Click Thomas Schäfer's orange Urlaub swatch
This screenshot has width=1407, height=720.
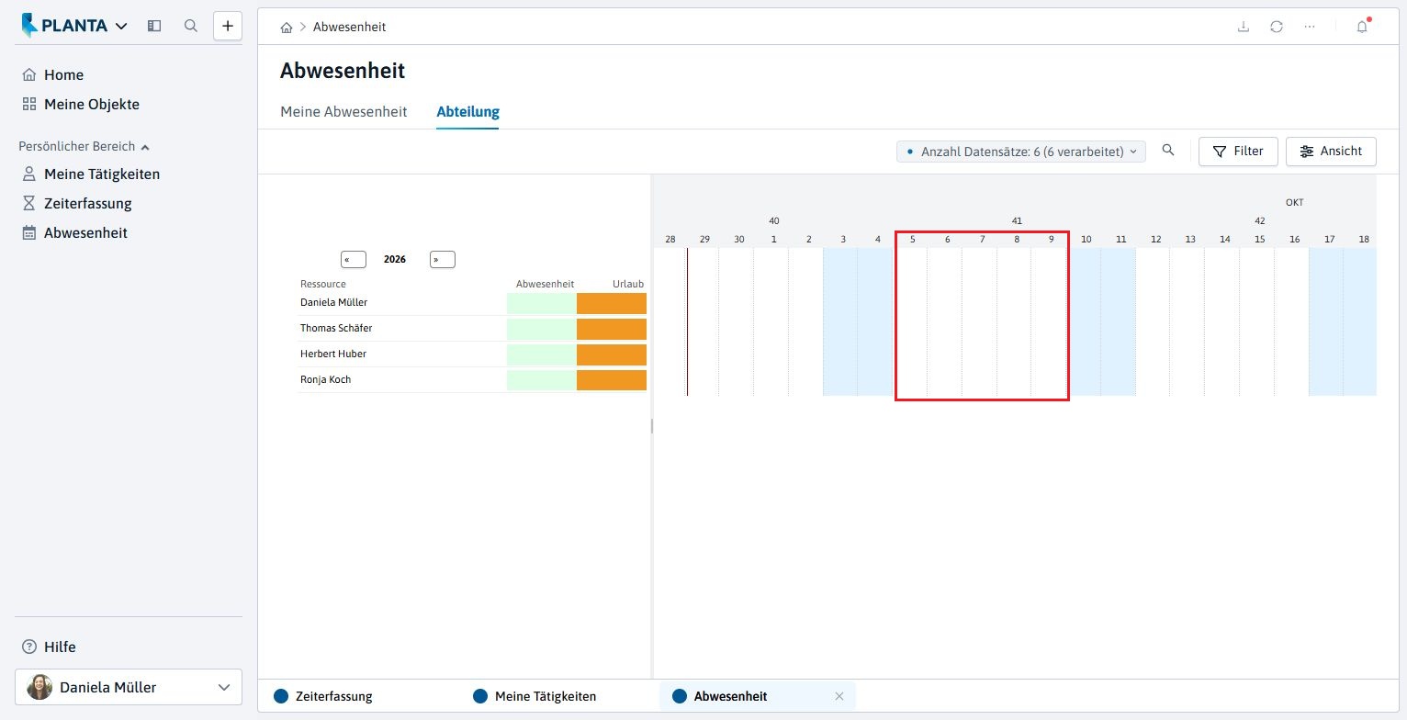(612, 329)
